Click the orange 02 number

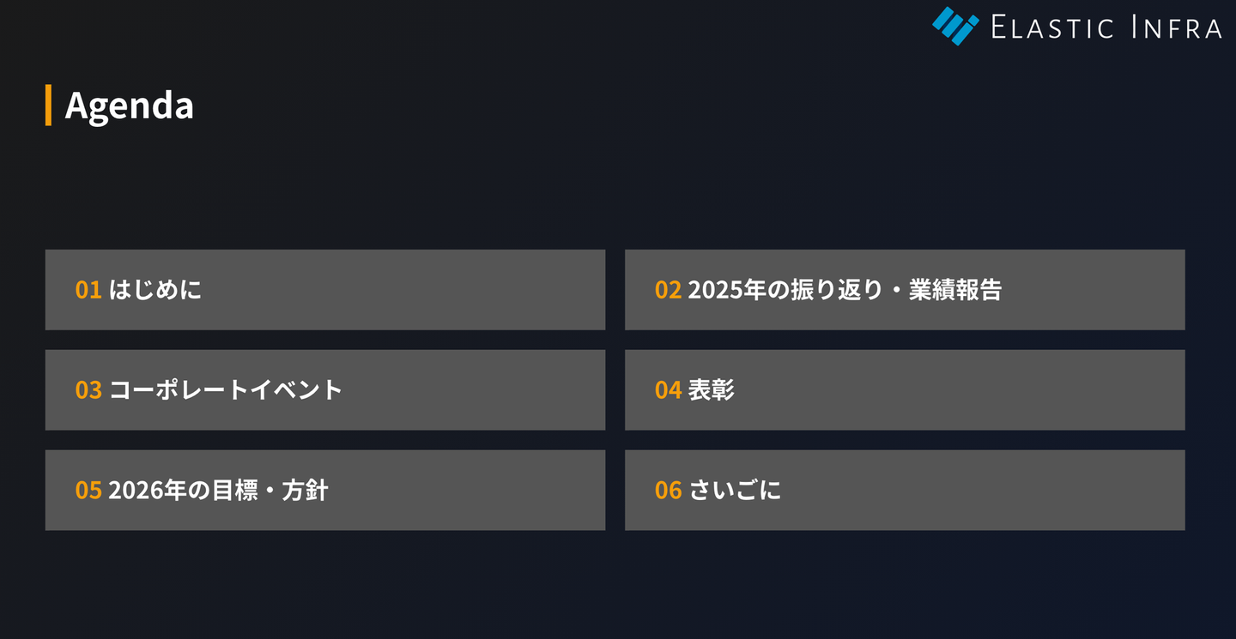click(x=668, y=290)
